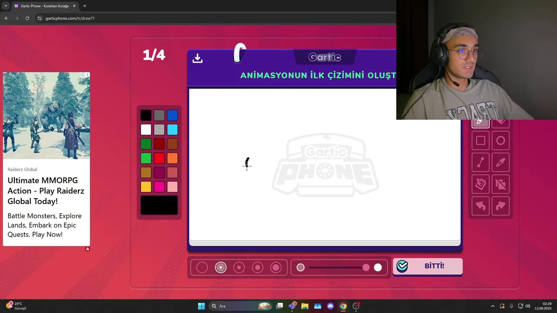
Task: Select the Eyedropper color picker tool
Action: point(500,162)
